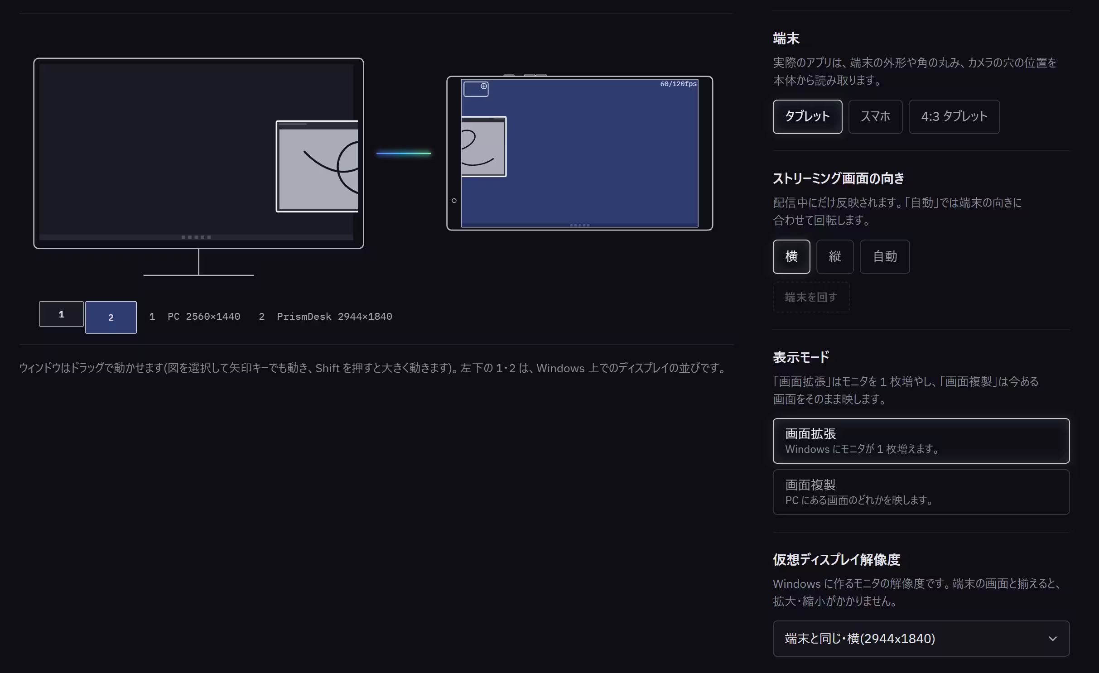Click the PrismDesk 2944×1840 label
This screenshot has width=1099, height=673.
334,317
